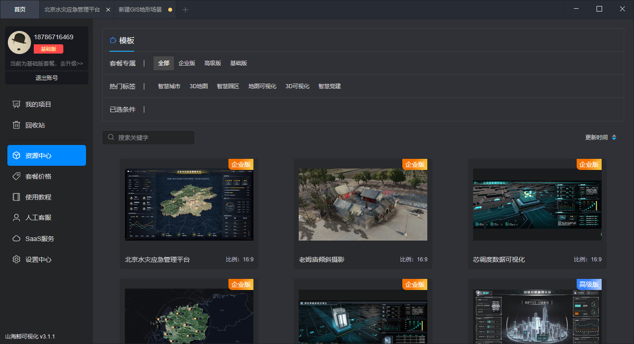Open the 老姆庙倾斜摄影 template thumbnail
The width and height of the screenshot is (634, 344).
(x=363, y=205)
